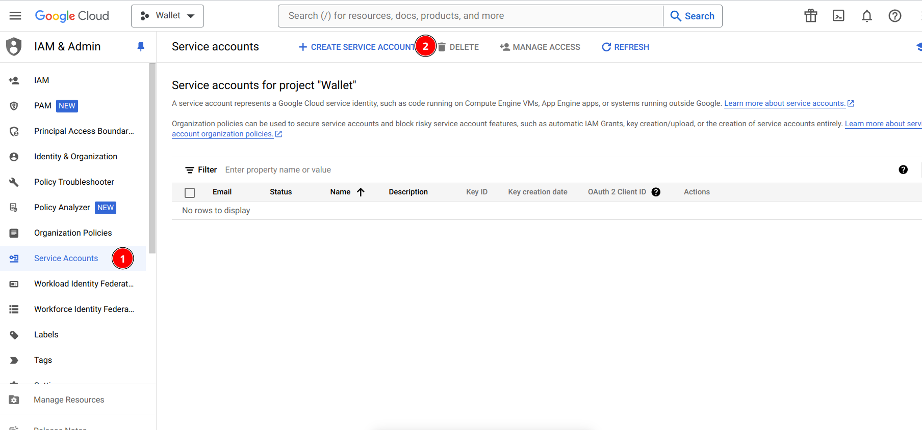This screenshot has width=922, height=430.
Task: Click the Delete trash button
Action: point(458,47)
